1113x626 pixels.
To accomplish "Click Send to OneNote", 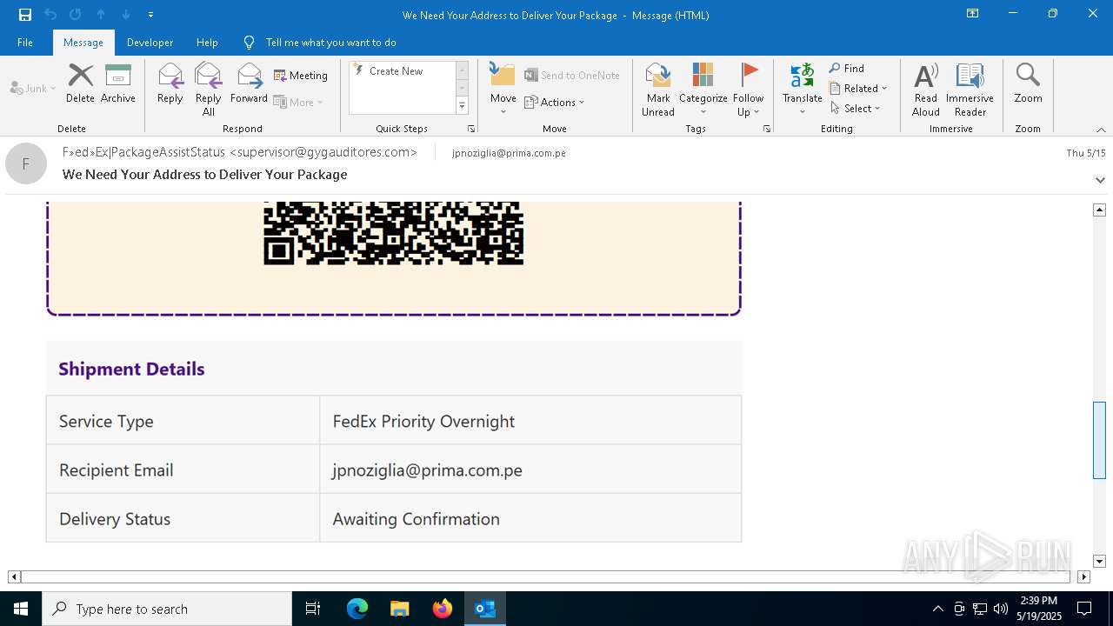I will [x=572, y=76].
